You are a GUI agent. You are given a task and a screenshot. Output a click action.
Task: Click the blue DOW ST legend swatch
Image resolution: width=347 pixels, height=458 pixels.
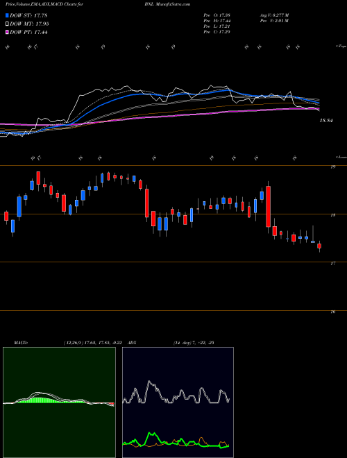pos(8,15)
